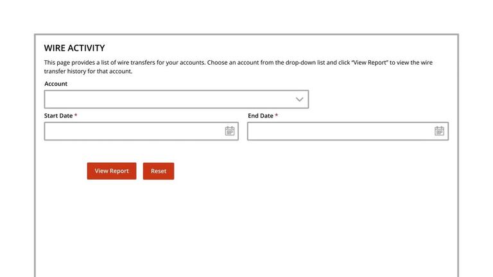The image size is (493, 277).
Task: Click the quoted "View Report" text in description
Action: pyautogui.click(x=370, y=62)
